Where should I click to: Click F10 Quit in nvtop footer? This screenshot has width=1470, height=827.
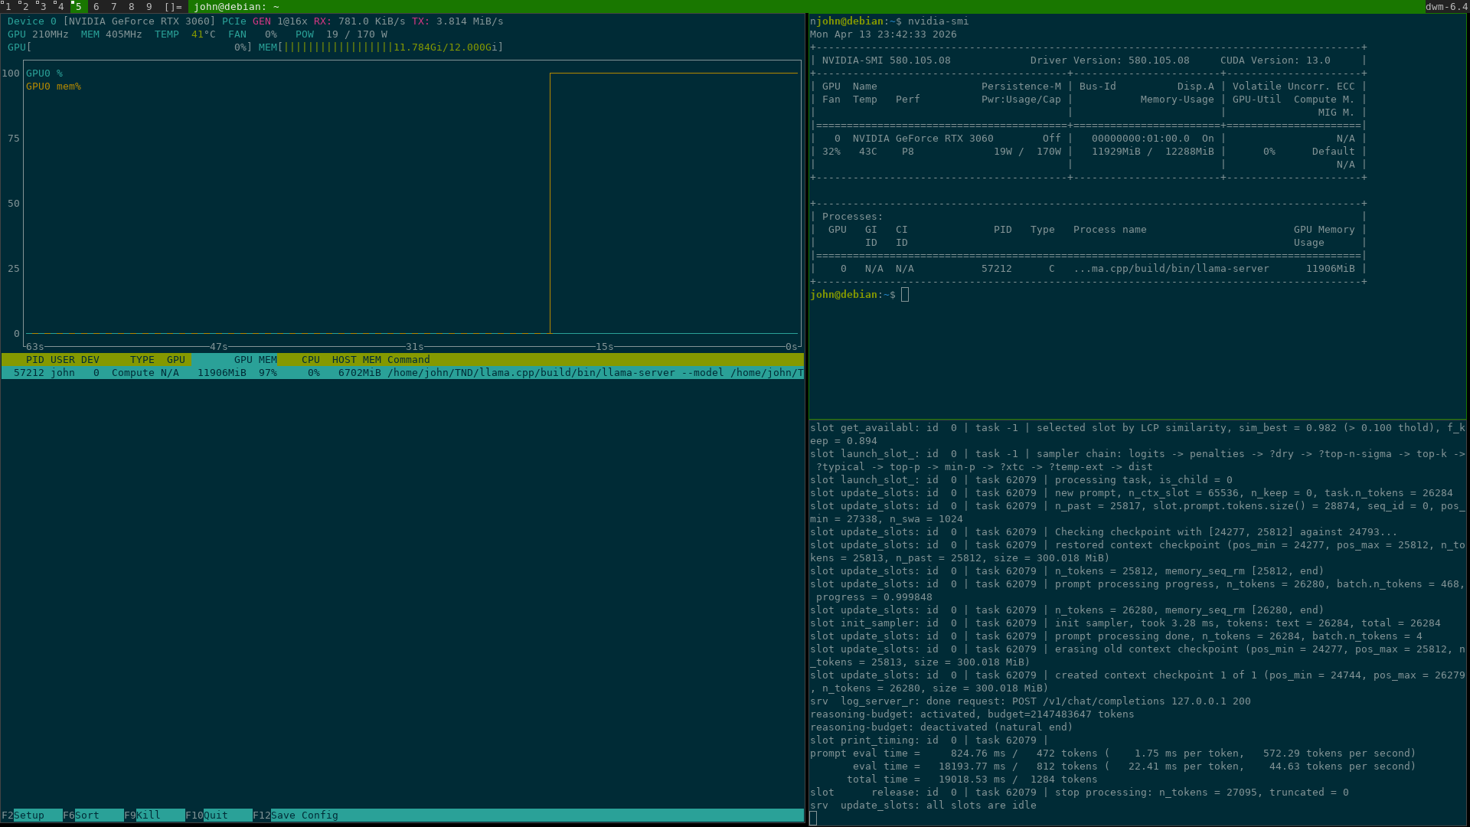(215, 815)
